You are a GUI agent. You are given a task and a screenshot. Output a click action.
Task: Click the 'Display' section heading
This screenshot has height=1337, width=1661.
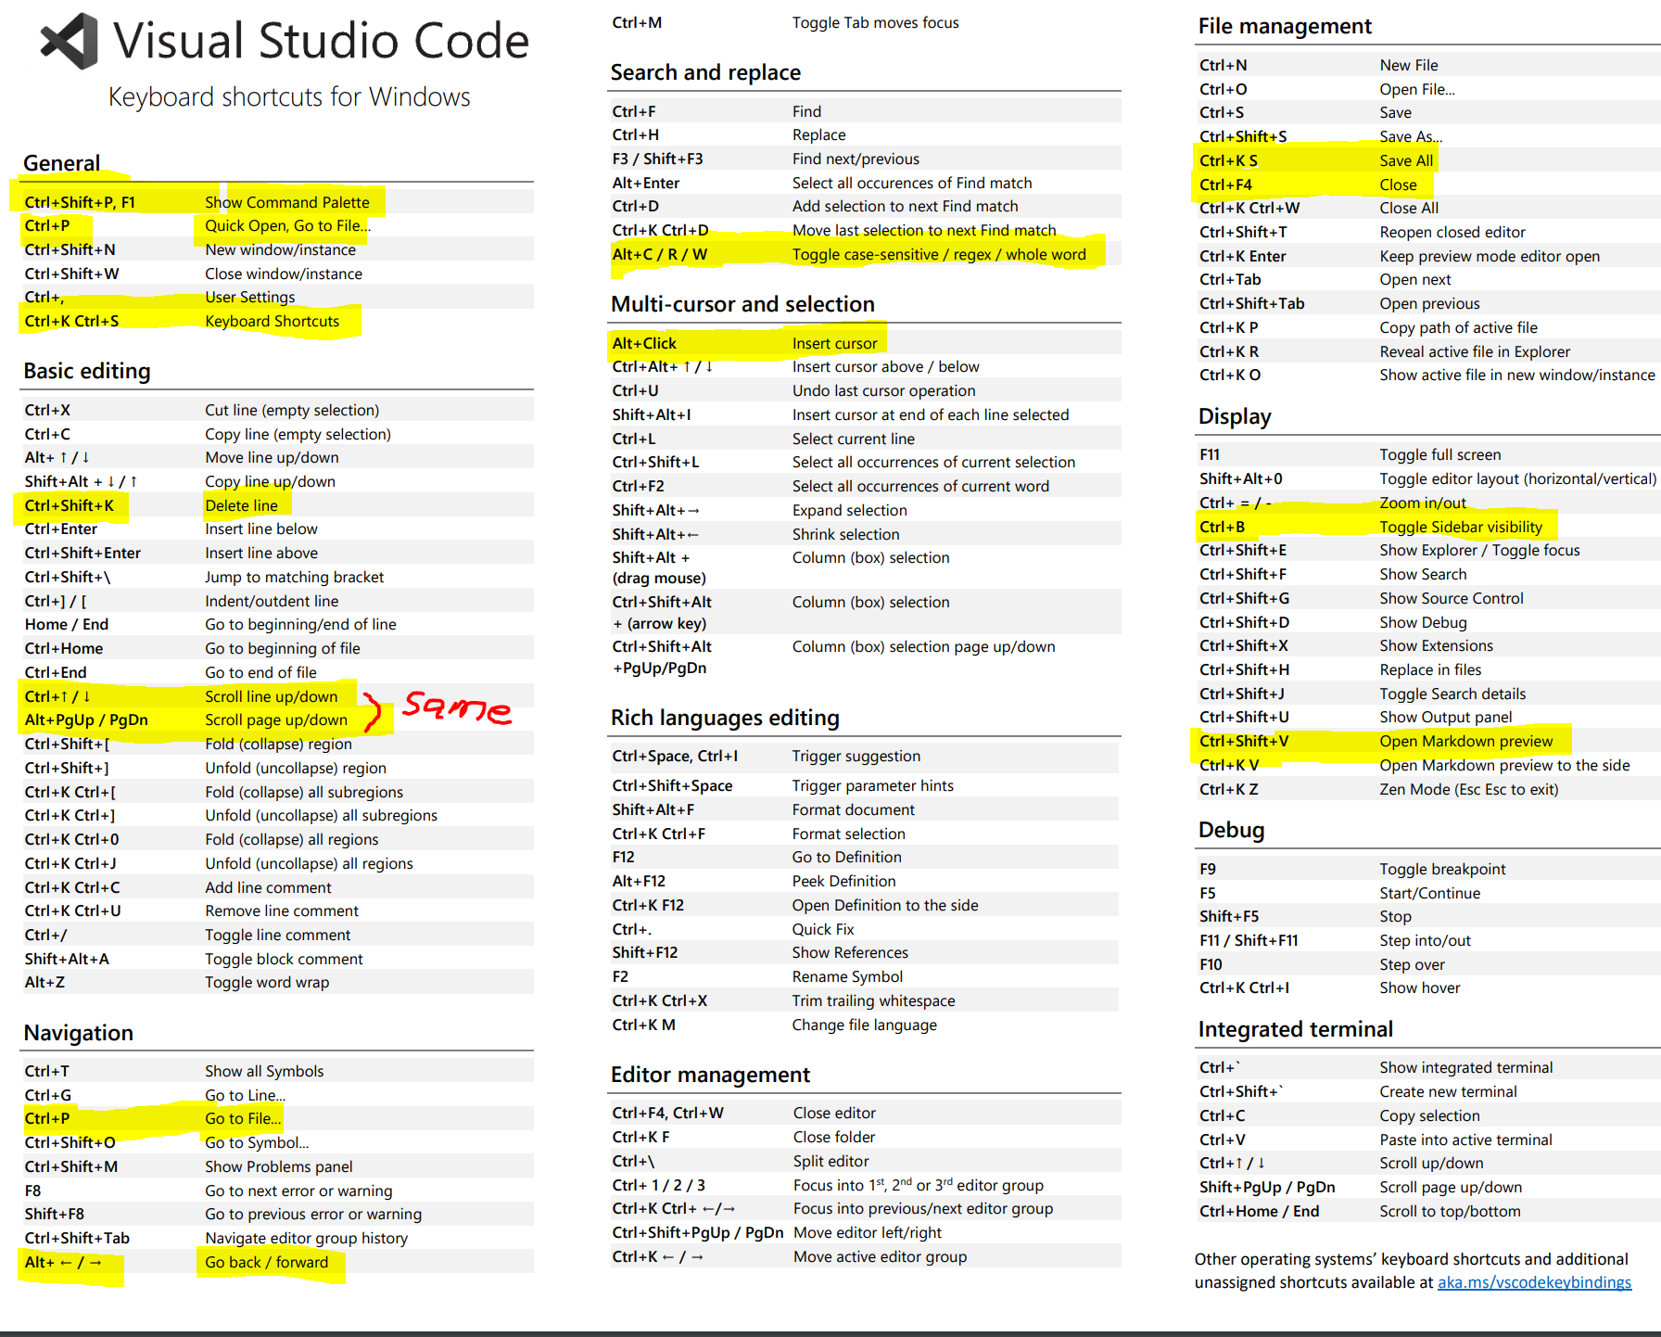(x=1235, y=416)
